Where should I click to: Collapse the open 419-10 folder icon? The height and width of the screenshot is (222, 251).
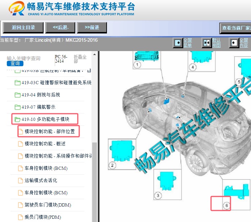pos(17,119)
